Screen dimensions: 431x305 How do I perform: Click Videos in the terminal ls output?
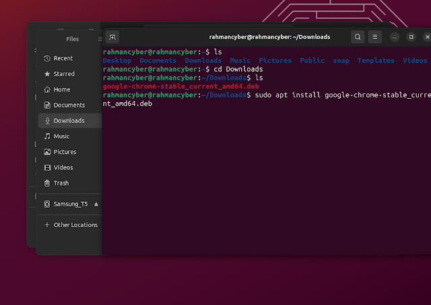[415, 60]
